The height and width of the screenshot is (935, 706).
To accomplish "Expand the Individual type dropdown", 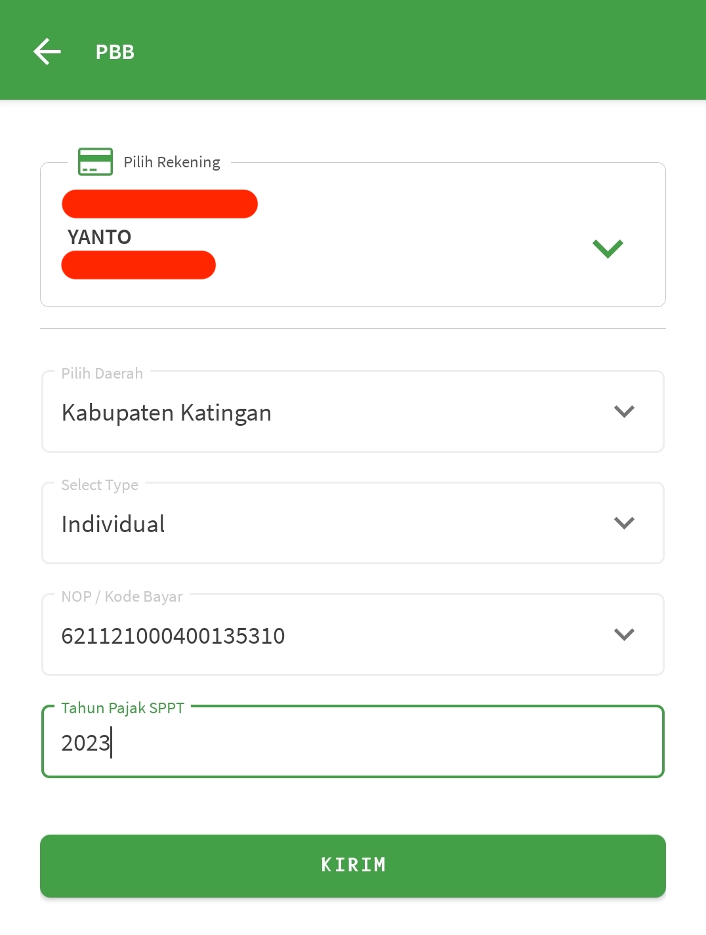I will click(352, 523).
